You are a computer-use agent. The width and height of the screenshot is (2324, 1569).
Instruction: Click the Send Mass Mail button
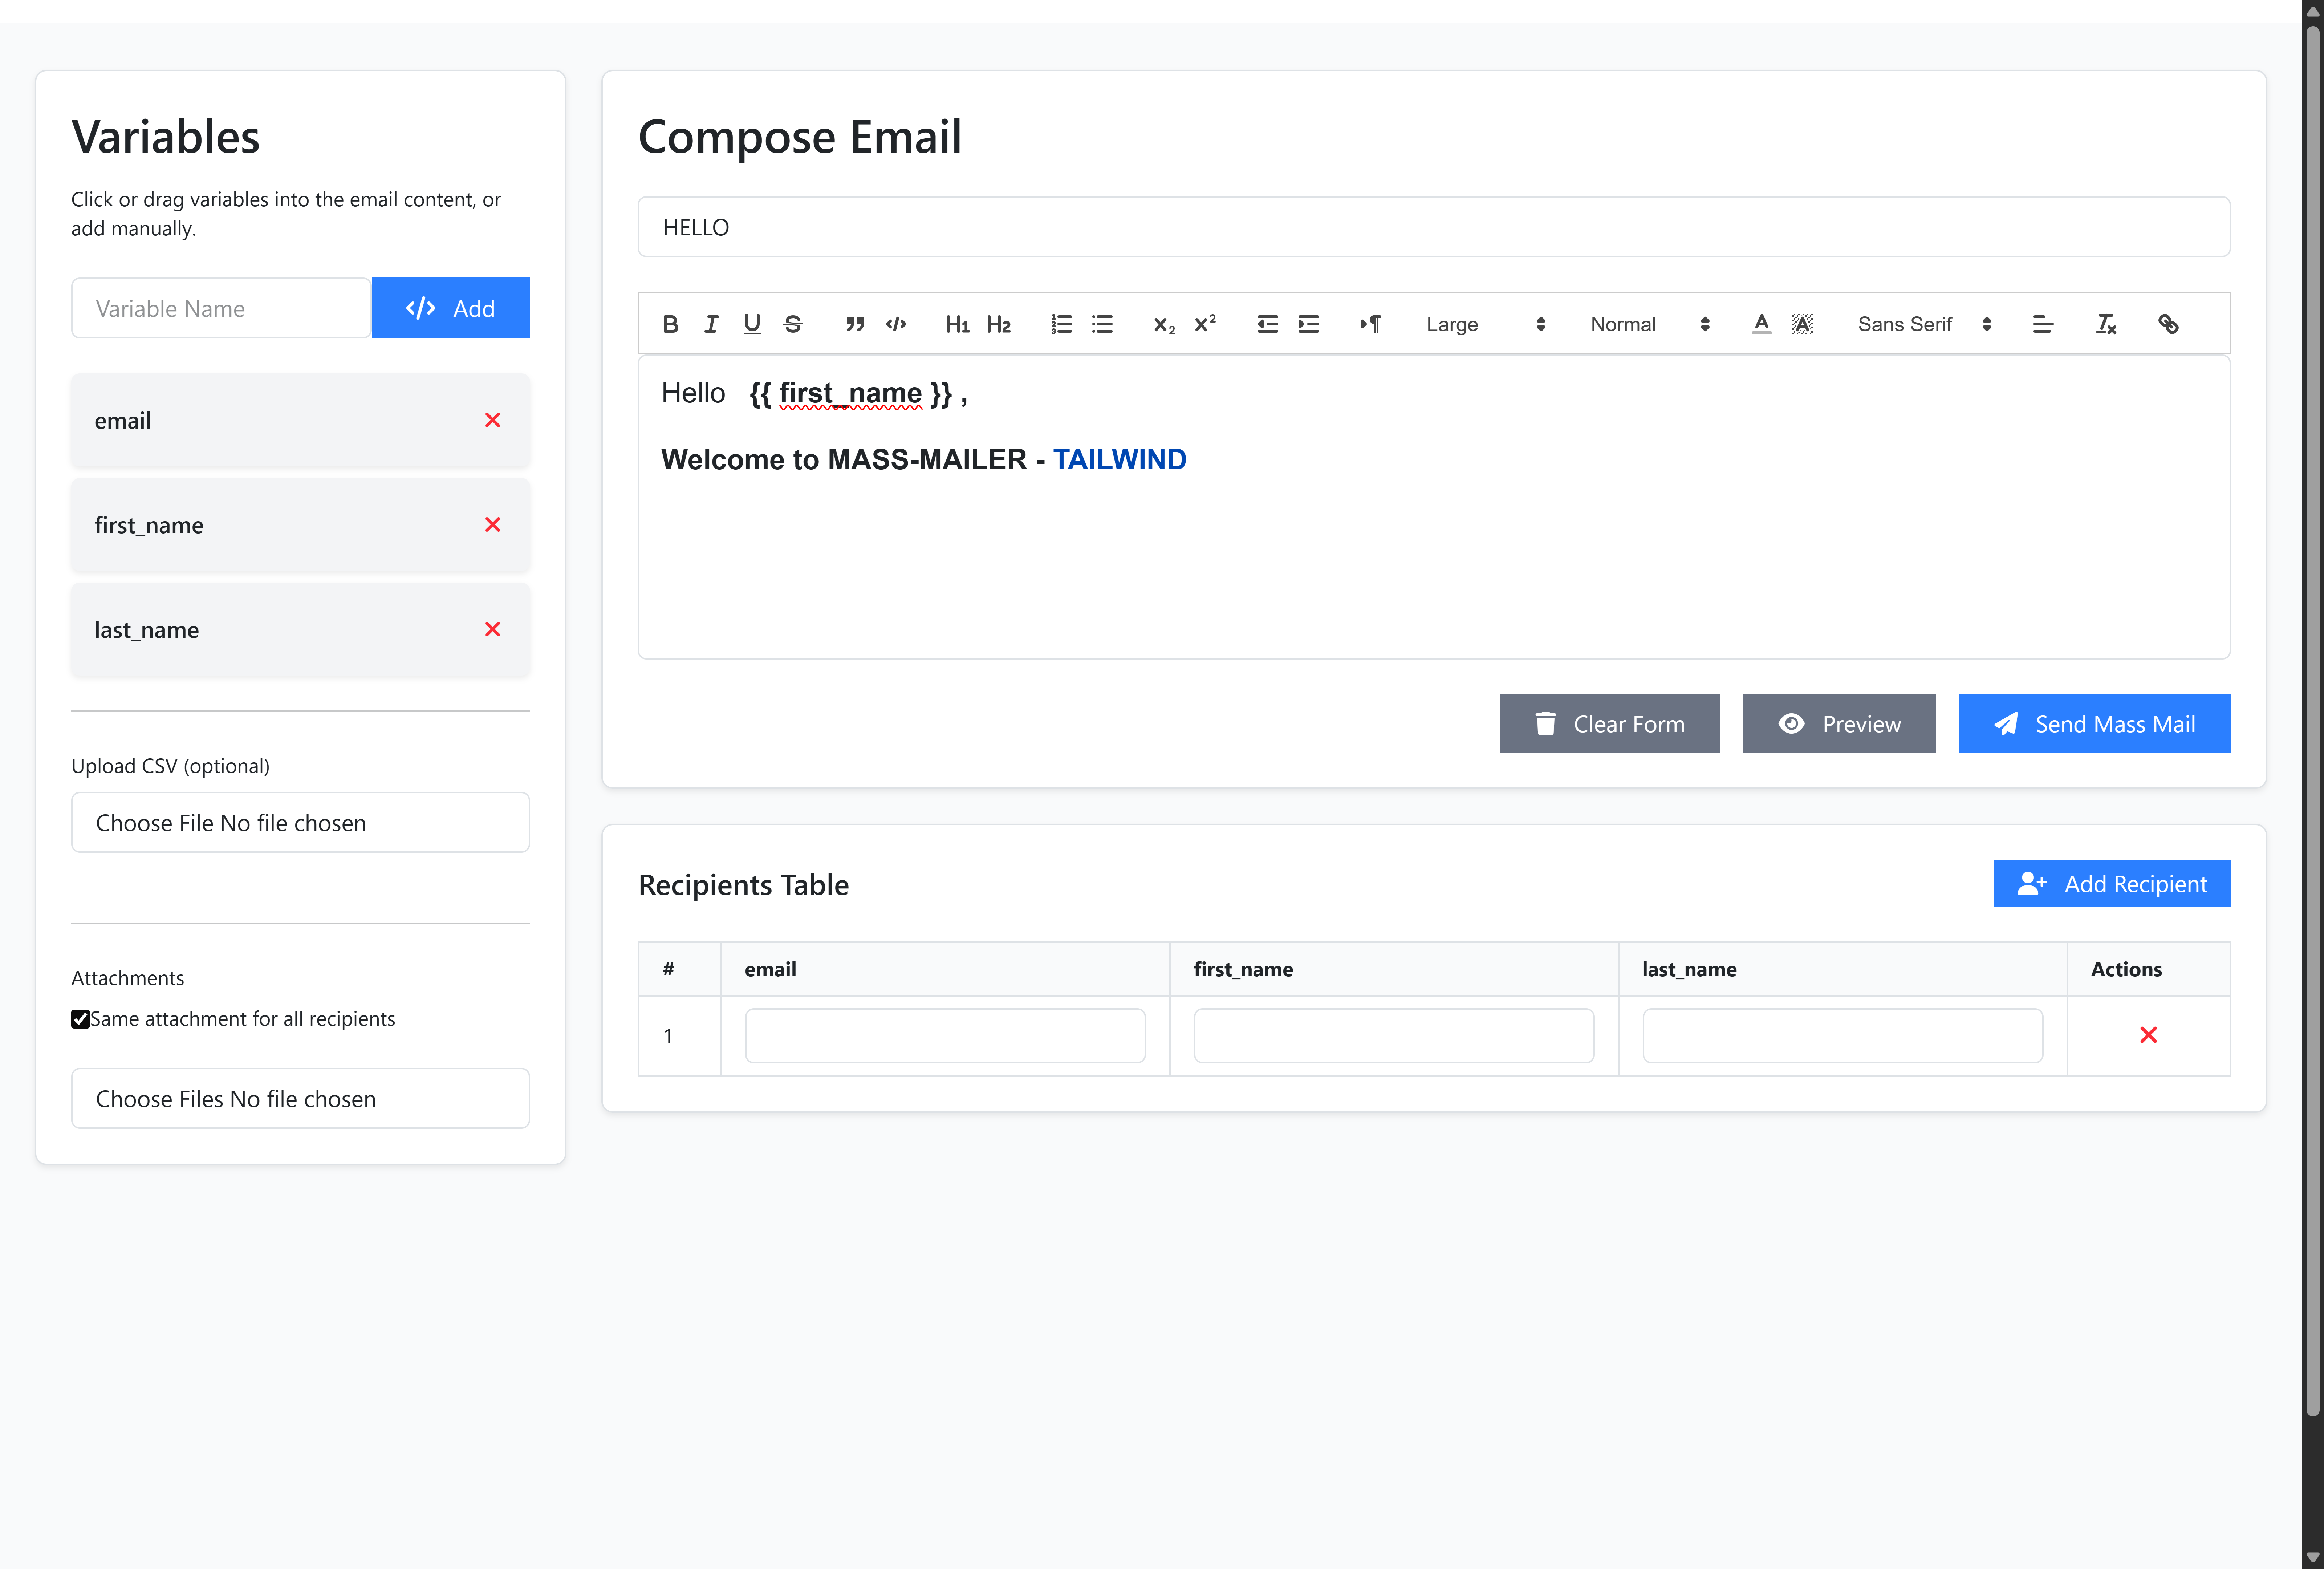click(x=2094, y=724)
